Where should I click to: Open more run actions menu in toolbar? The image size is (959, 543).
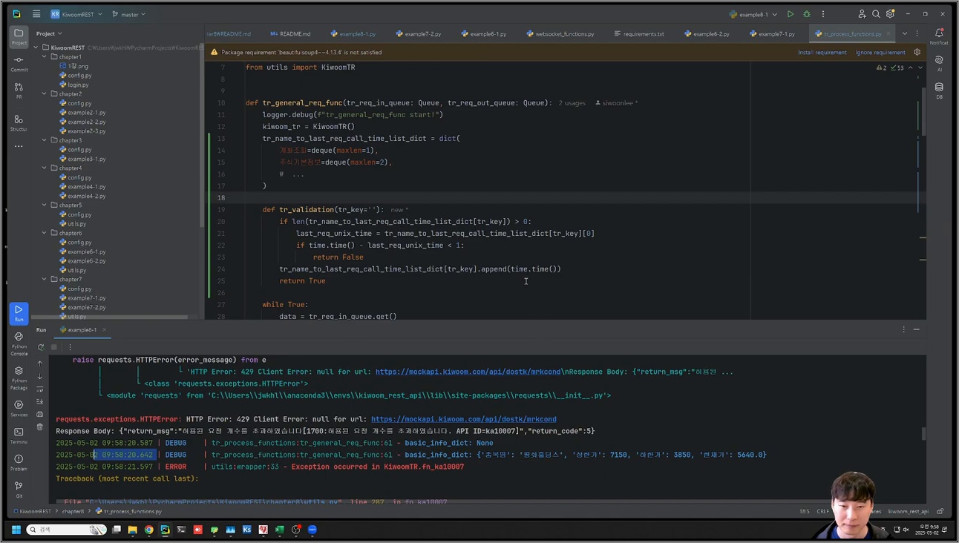click(x=822, y=14)
